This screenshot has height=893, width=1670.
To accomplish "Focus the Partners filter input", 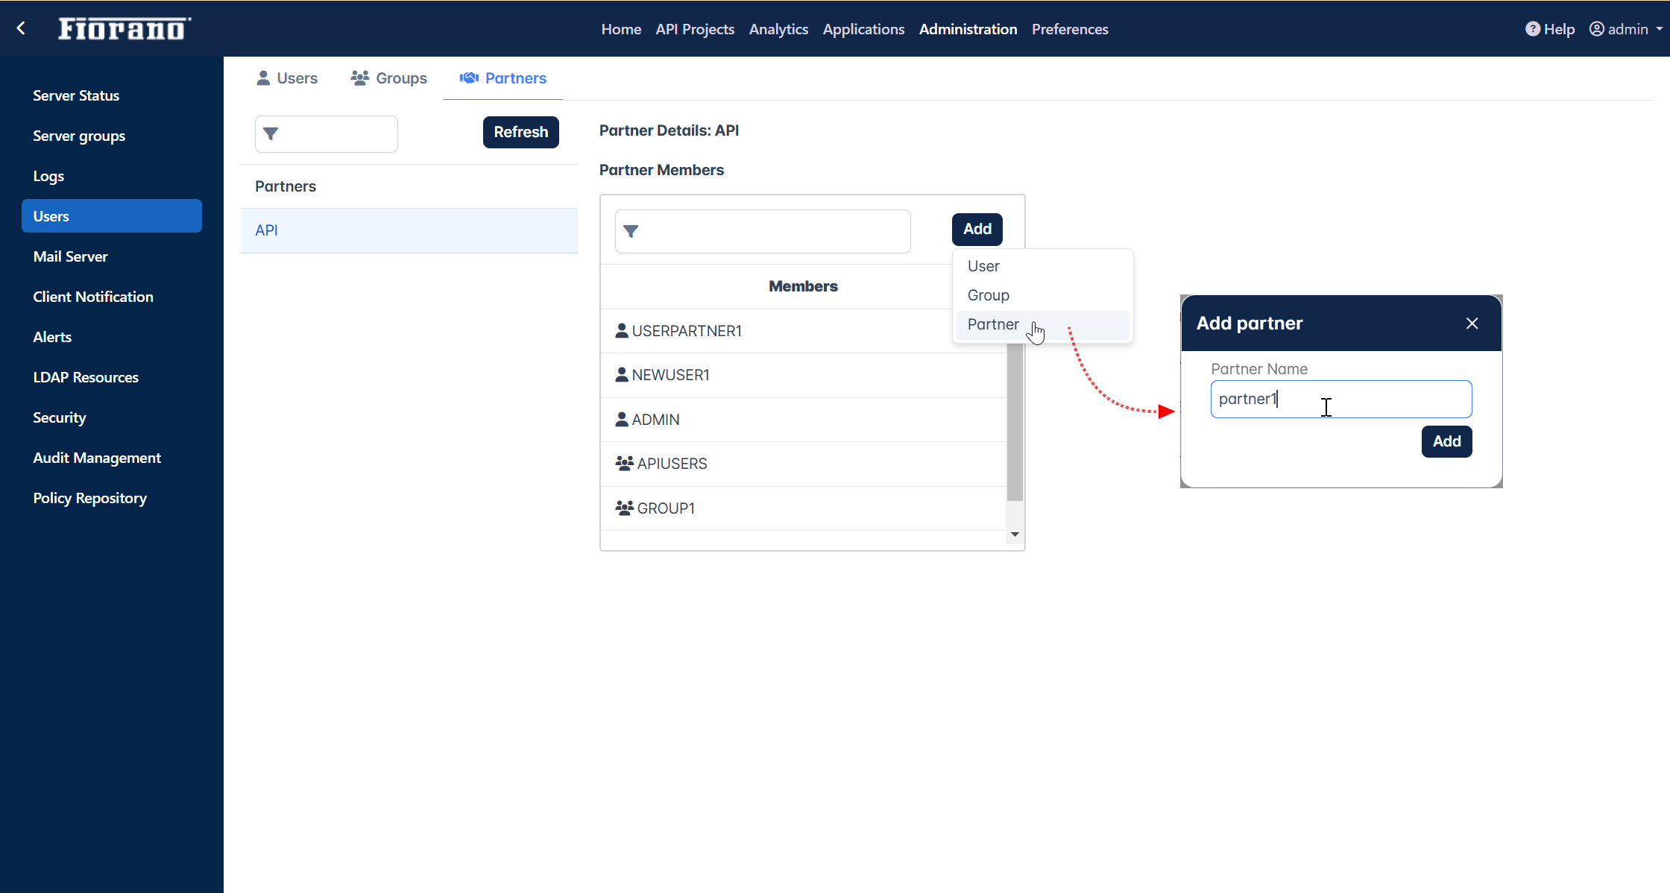I will click(x=327, y=134).
